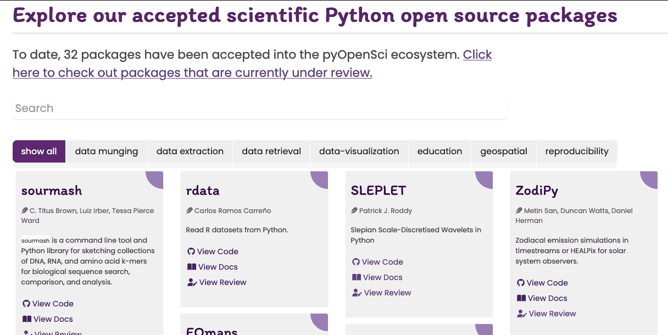The height and width of the screenshot is (335, 668).
Task: Open View Review for SLEPLET
Action: click(x=387, y=293)
